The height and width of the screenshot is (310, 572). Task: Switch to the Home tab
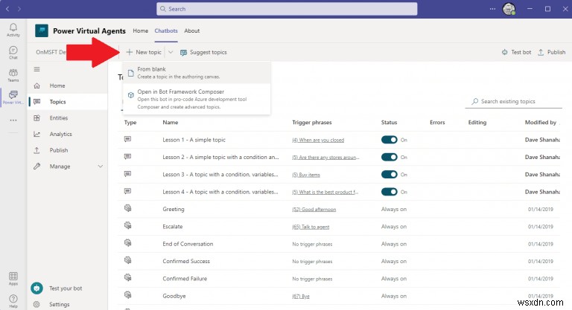tap(141, 31)
